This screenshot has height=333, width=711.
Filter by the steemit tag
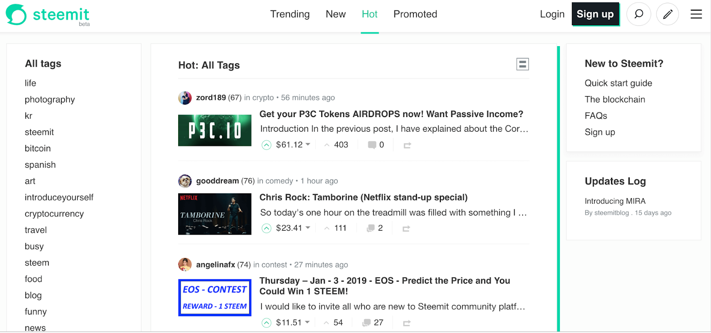[x=39, y=133]
